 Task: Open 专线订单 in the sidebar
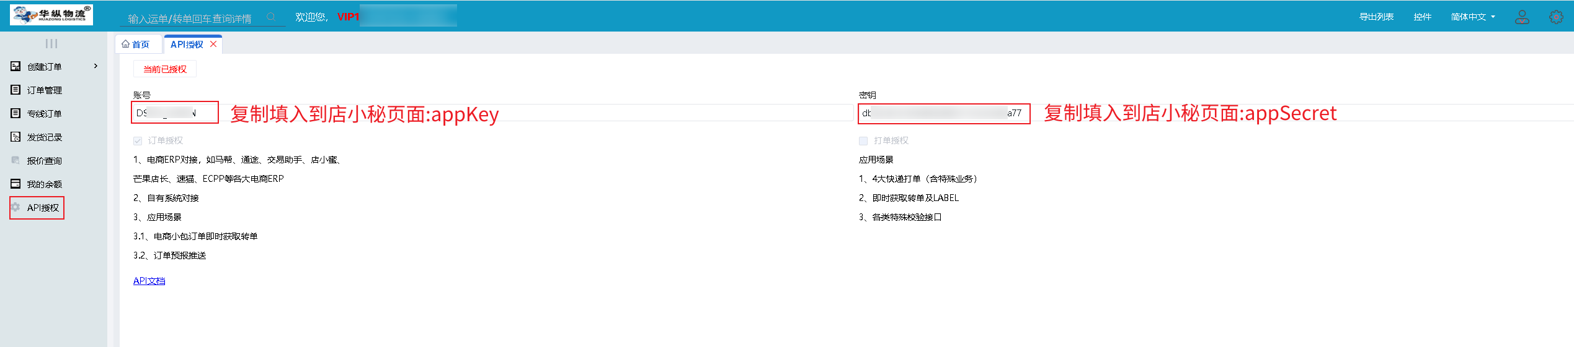[44, 114]
